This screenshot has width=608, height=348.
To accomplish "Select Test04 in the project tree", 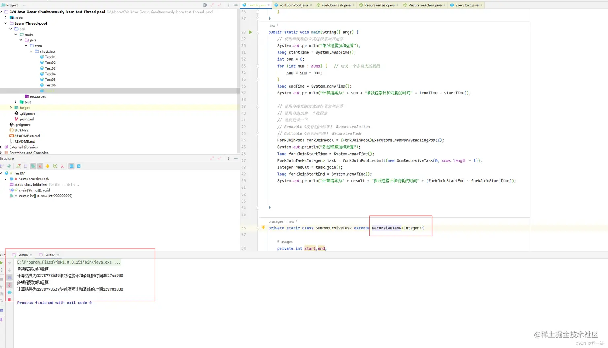I will [x=50, y=74].
